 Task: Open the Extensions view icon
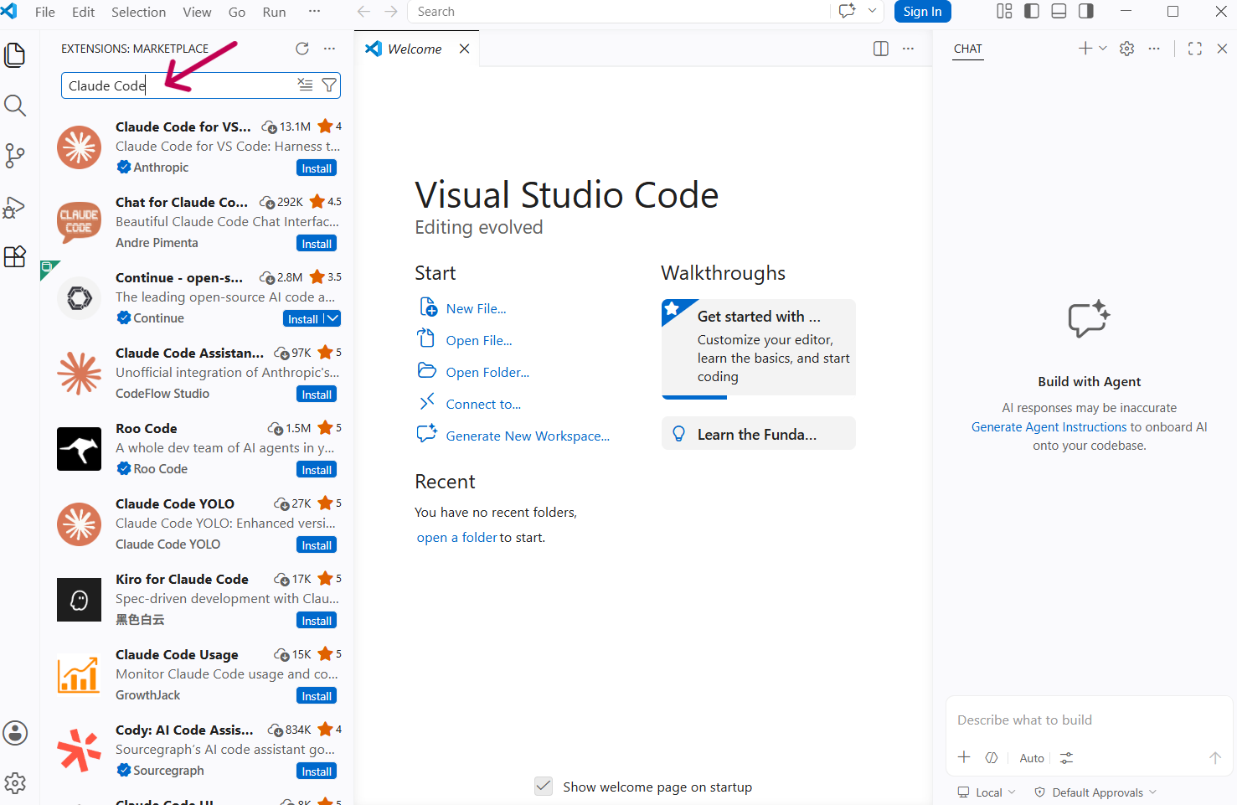(x=15, y=256)
